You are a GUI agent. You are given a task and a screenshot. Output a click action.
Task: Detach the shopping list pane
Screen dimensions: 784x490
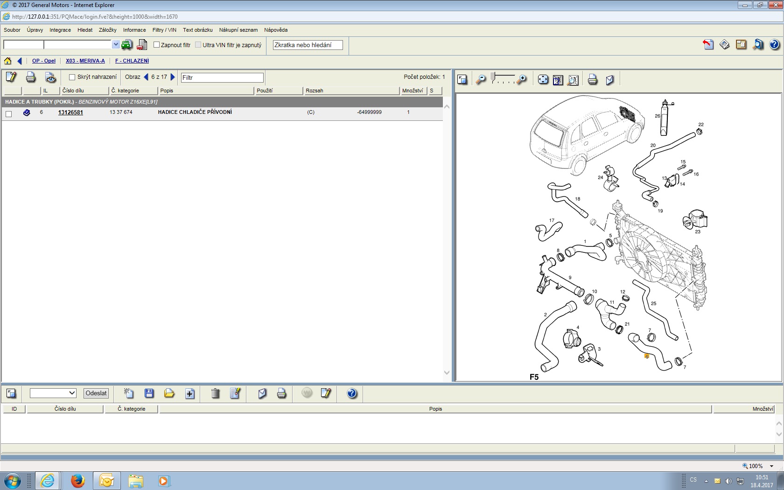(11, 393)
